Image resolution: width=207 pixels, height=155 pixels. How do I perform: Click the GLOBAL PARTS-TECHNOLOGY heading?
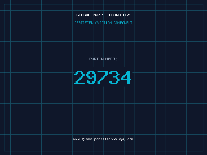pyautogui.click(x=103, y=15)
